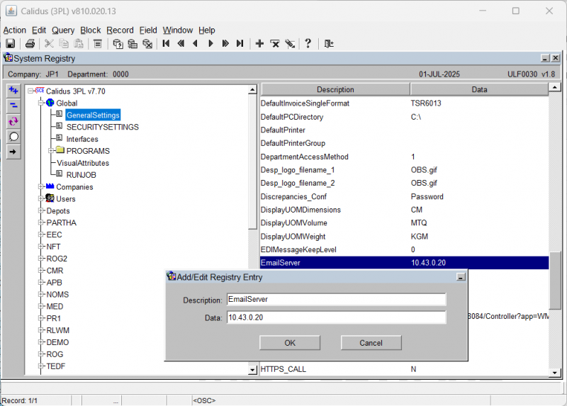567x406 pixels.
Task: Click the tree panel scrollbar down arrow
Action: coord(253,370)
